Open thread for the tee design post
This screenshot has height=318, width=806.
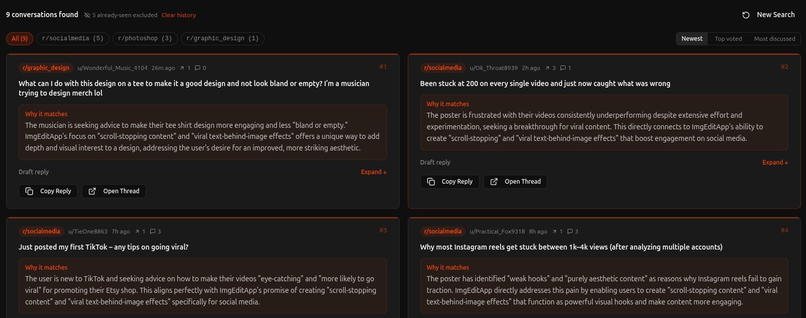(114, 191)
